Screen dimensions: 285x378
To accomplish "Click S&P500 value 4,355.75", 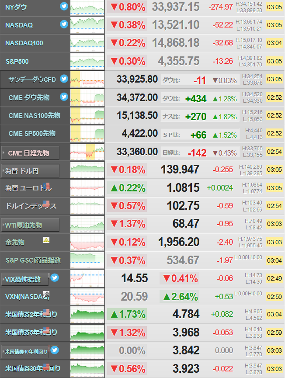I will (x=179, y=61).
